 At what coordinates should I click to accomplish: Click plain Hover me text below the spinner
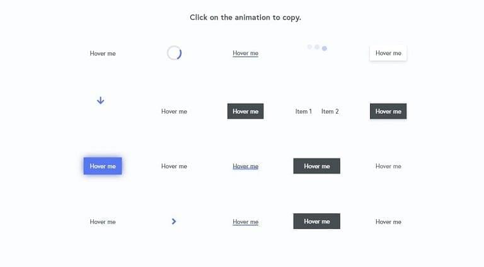point(174,111)
